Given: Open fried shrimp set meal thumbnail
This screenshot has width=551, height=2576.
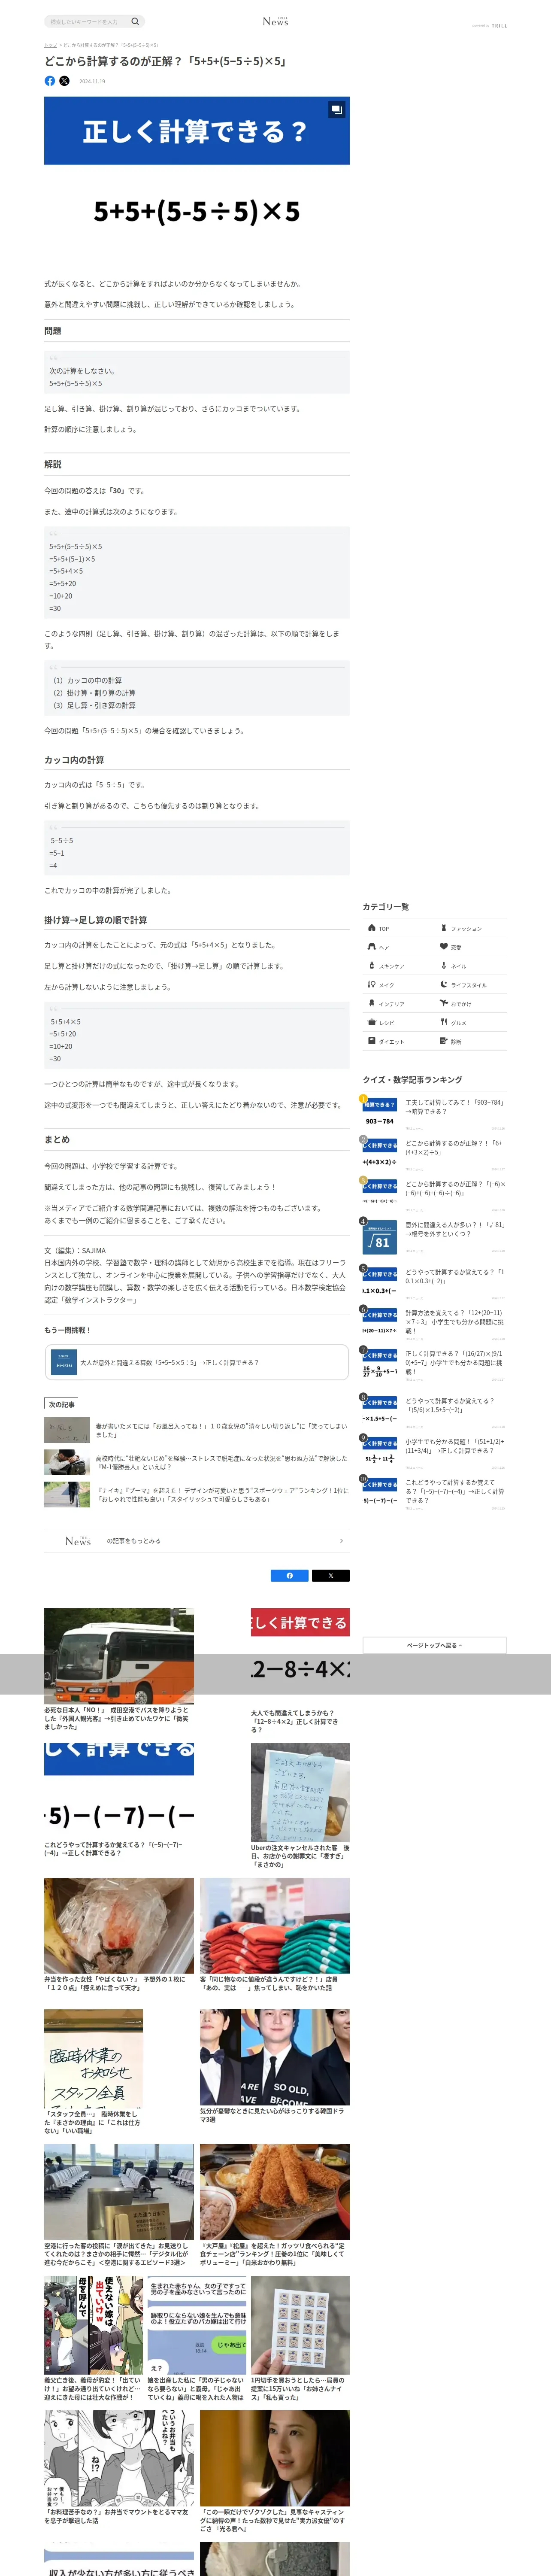Looking at the screenshot, I should coord(275,2192).
